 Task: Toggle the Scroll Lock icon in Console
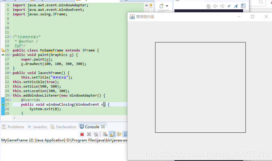[112, 134]
